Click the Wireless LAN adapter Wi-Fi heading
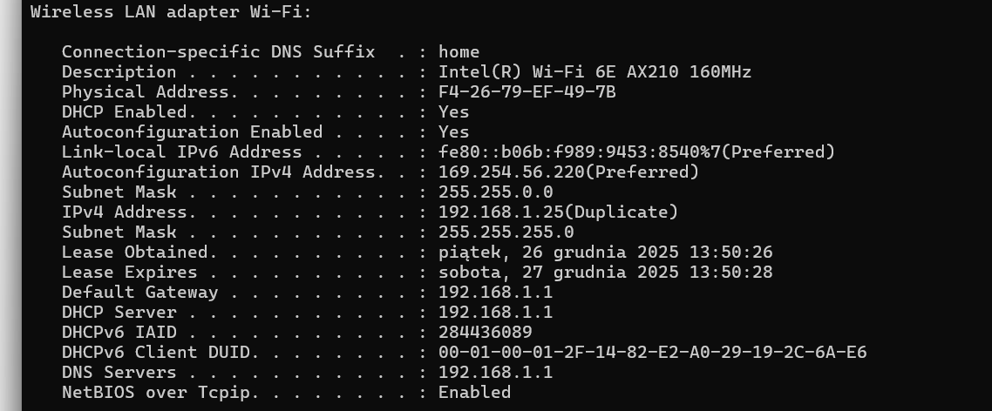This screenshot has height=411, width=992. [x=171, y=11]
